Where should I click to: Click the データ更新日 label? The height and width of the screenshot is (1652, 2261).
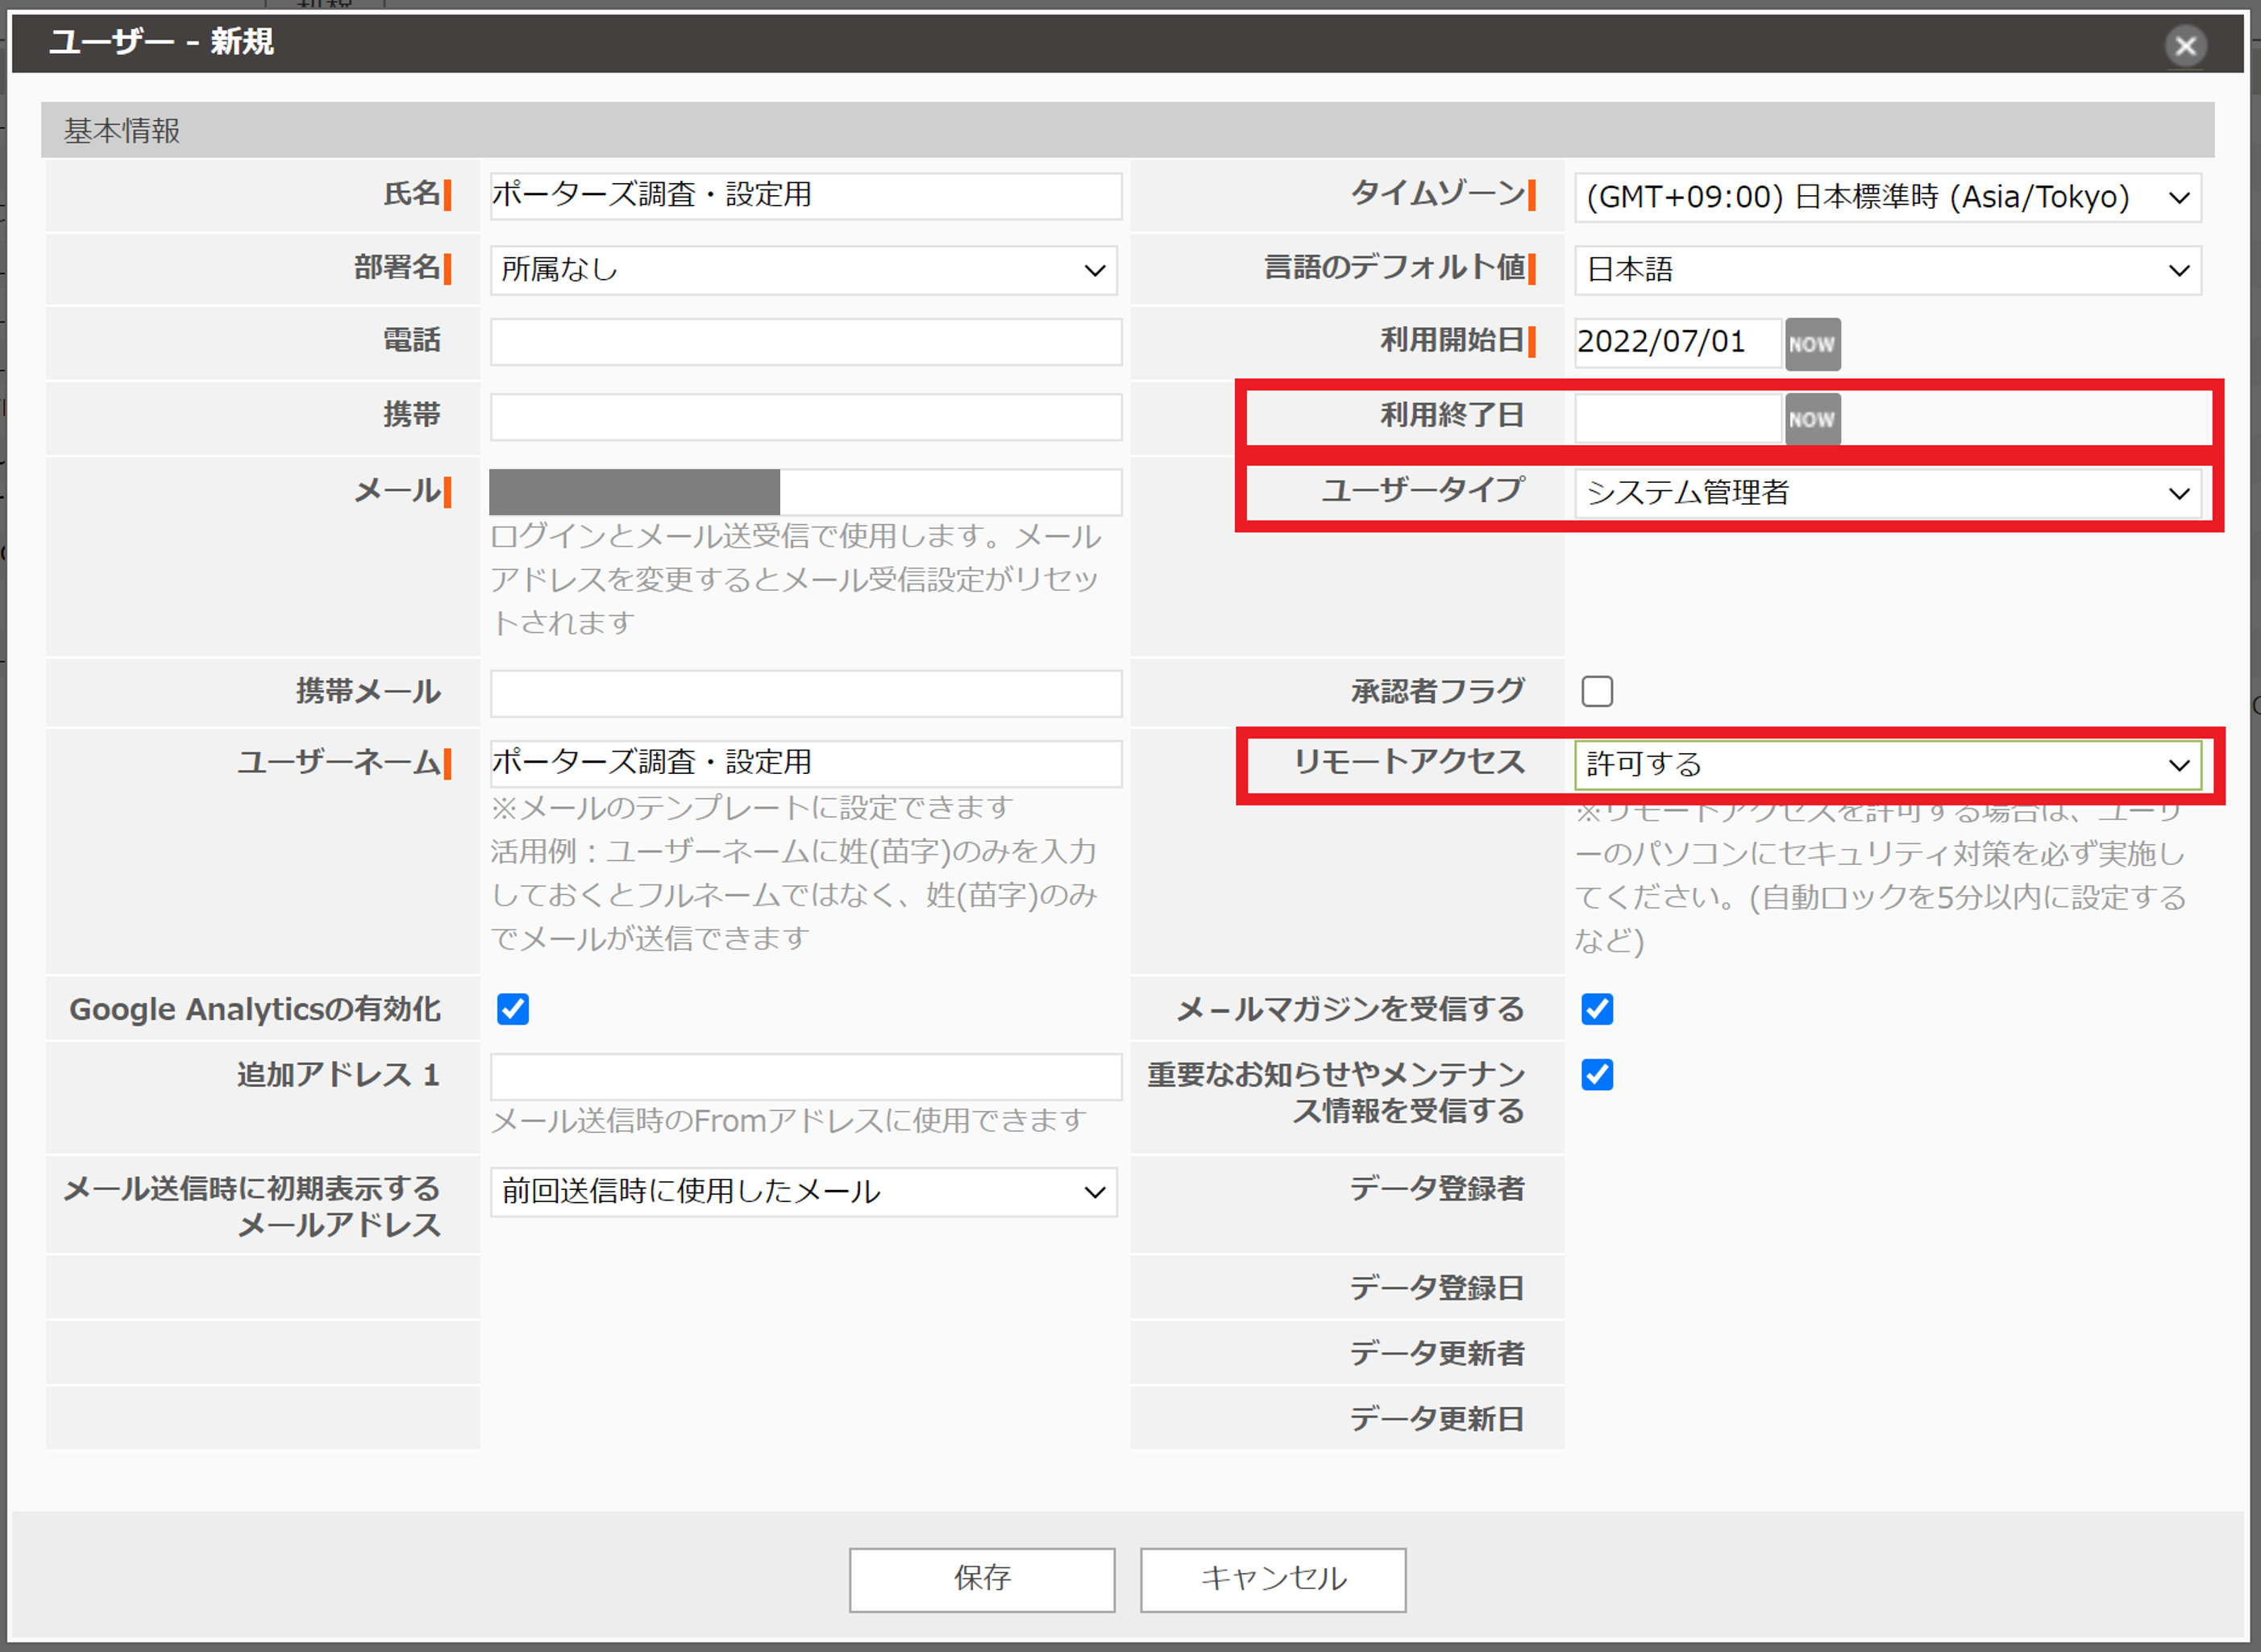point(1436,1418)
